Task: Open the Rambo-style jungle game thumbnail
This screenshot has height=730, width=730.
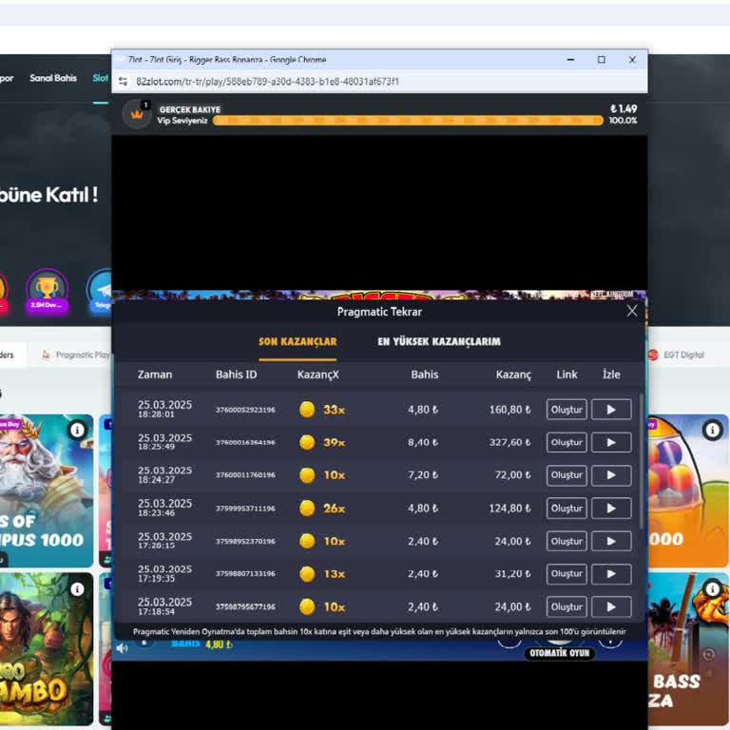Action: [x=45, y=648]
